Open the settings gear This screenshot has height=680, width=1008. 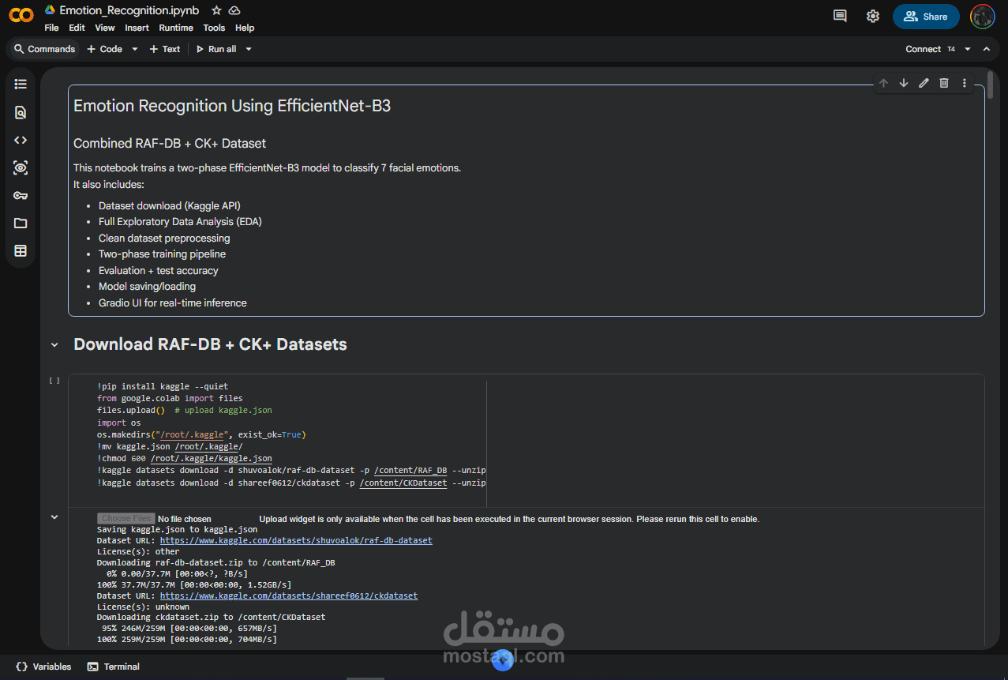(x=872, y=16)
